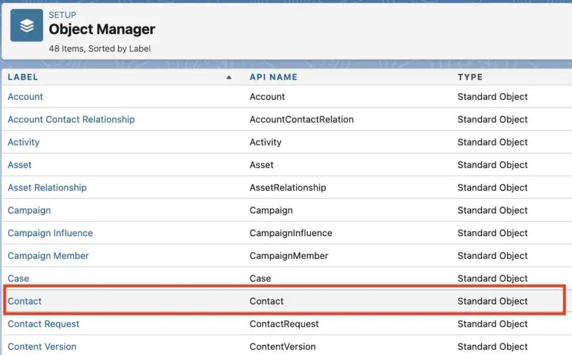Open the Campaign Influence object

50,233
